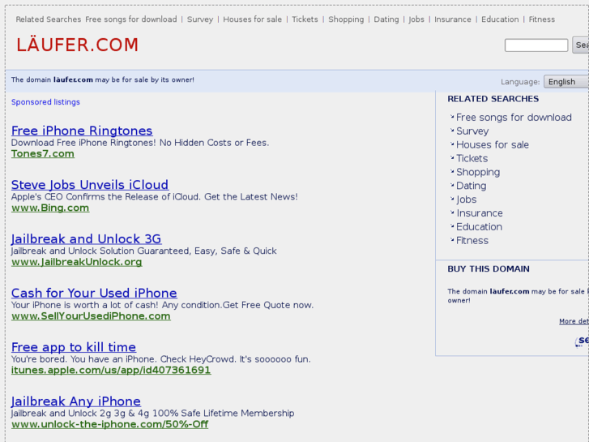589x442 pixels.
Task: Open Fitness in the sidebar related searches
Action: pyautogui.click(x=472, y=241)
